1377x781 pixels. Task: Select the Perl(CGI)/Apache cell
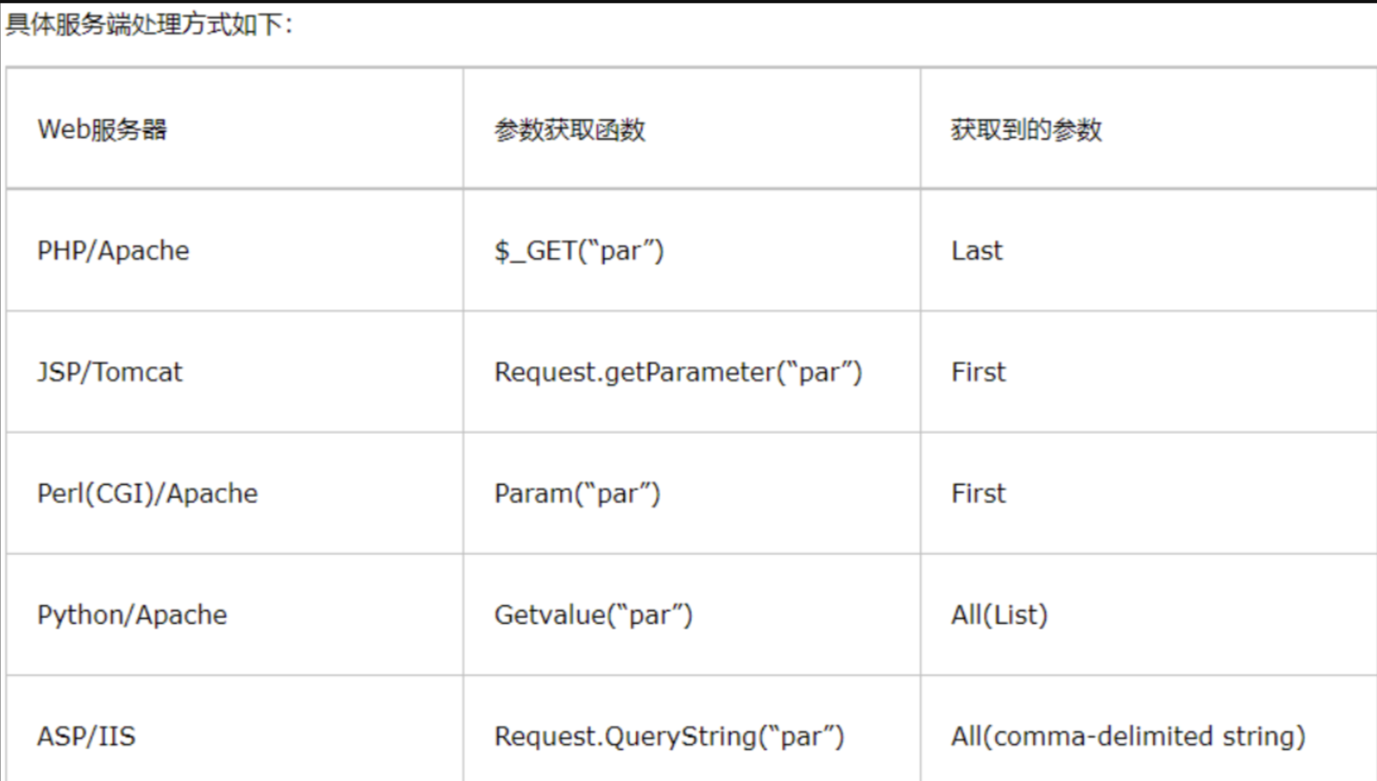tap(147, 493)
